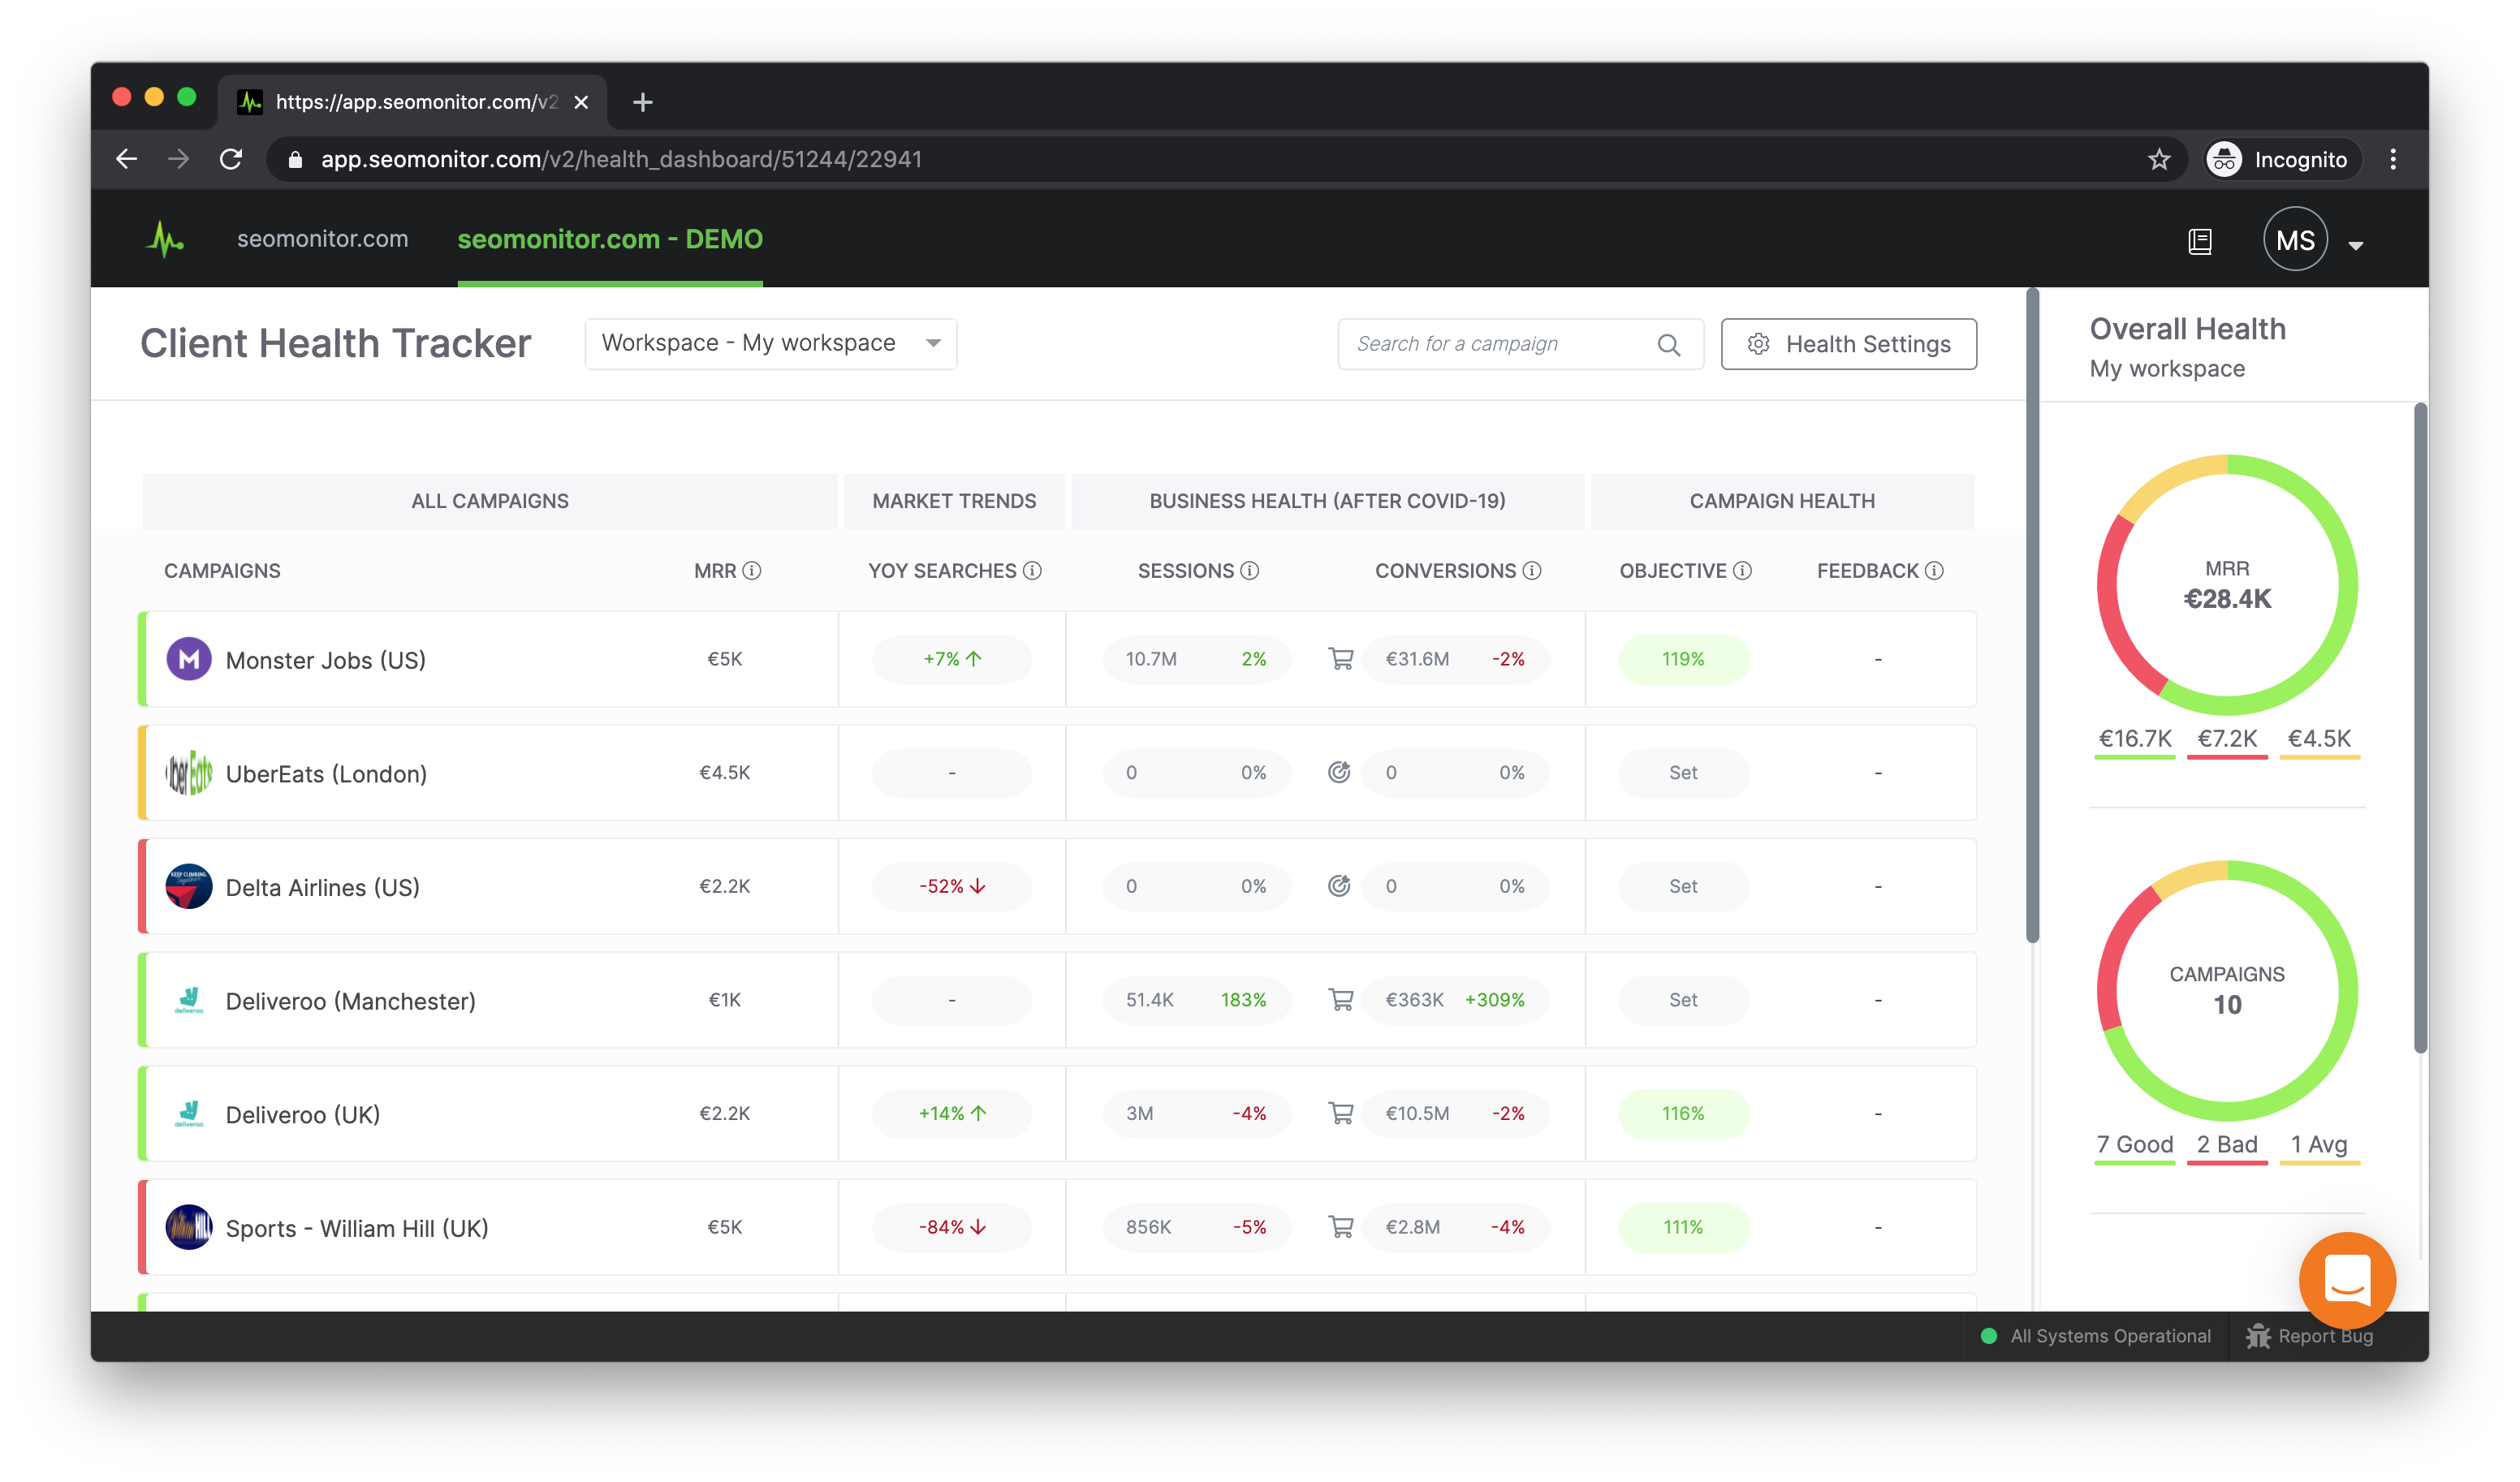Screen dimensions: 2520x1482
Task: Click BUSINESS HEALTH (AFTER COVID-19) header
Action: 1327,501
